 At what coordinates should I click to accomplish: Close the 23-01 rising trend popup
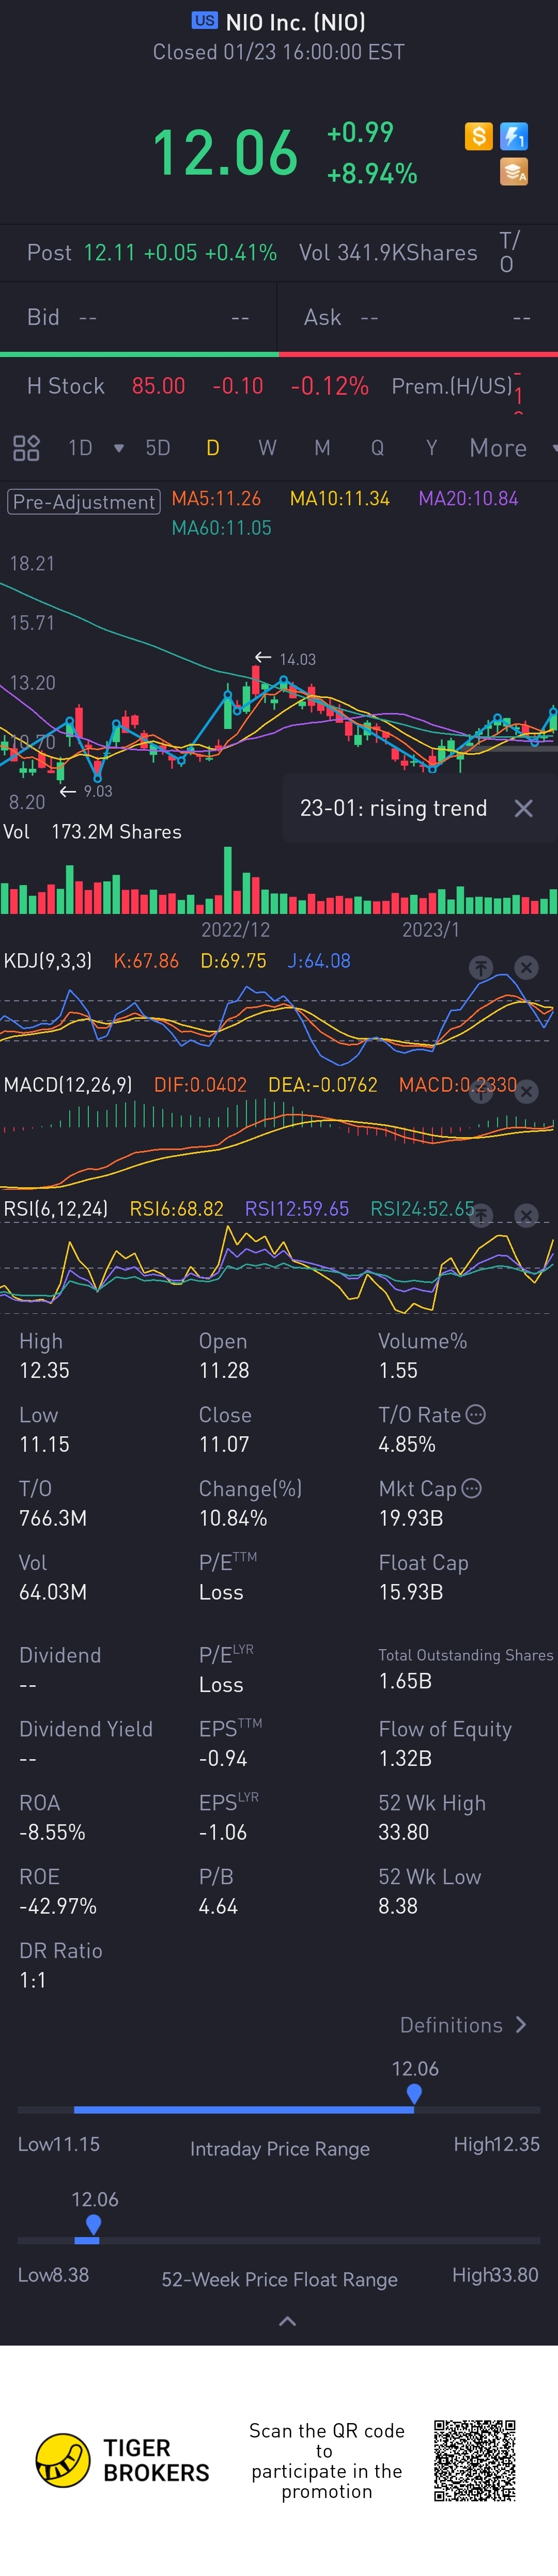click(523, 808)
